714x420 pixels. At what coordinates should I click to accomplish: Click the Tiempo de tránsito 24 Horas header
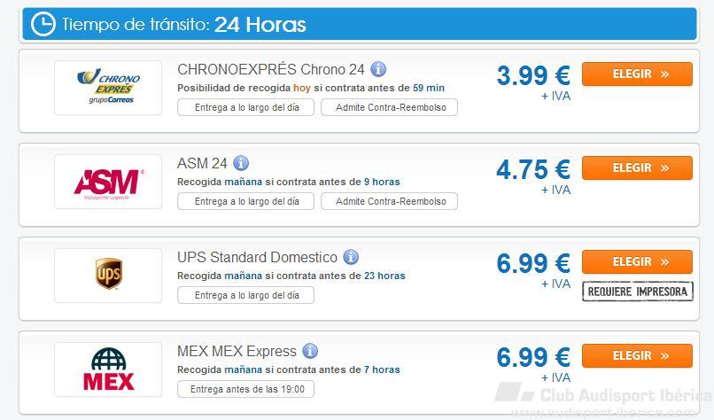coord(360,24)
